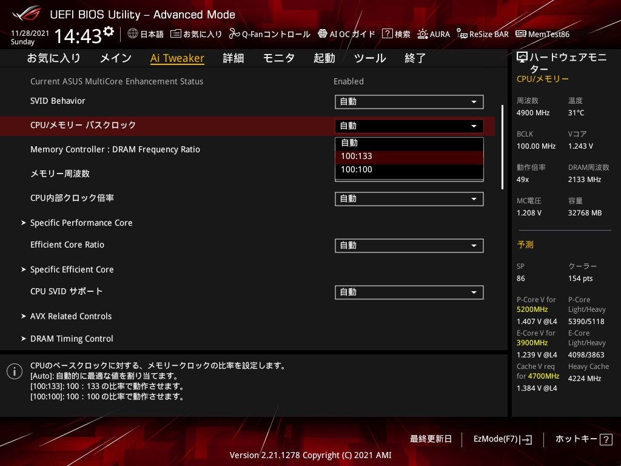Click the EzMode exit arrow icon
Viewport: 621px width, 466px height.
click(527, 439)
